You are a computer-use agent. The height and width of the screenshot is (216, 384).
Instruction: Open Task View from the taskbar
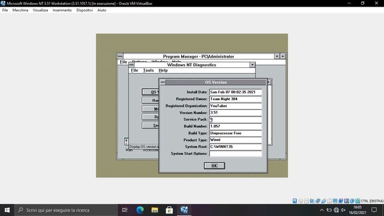coord(125,210)
